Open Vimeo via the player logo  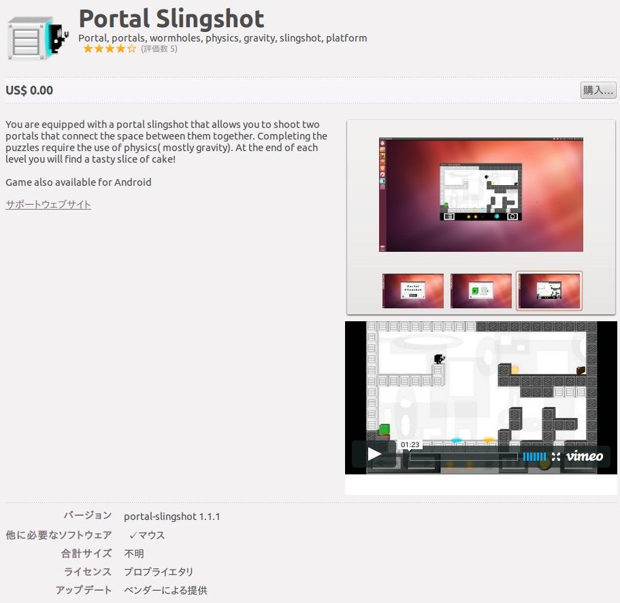point(584,456)
